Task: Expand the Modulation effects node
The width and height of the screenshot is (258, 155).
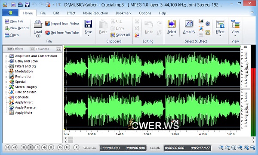Action: click(6, 71)
